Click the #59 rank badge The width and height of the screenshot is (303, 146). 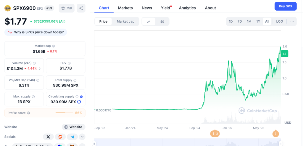(x=49, y=8)
